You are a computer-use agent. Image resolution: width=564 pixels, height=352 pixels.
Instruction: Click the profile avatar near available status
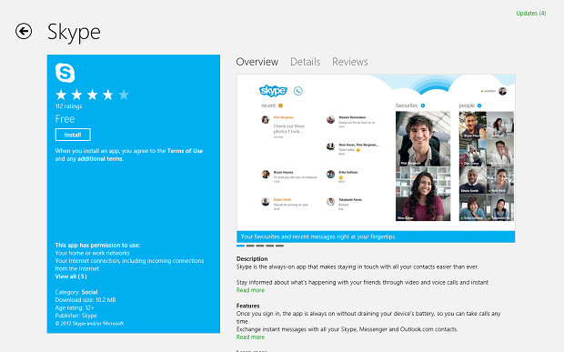[x=502, y=91]
